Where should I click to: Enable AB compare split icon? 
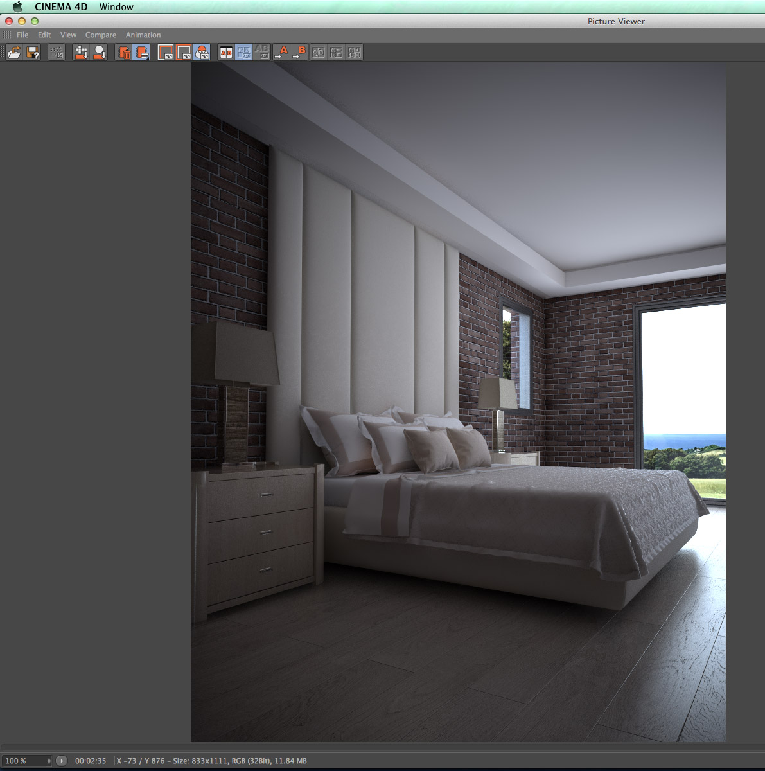pyautogui.click(x=226, y=53)
